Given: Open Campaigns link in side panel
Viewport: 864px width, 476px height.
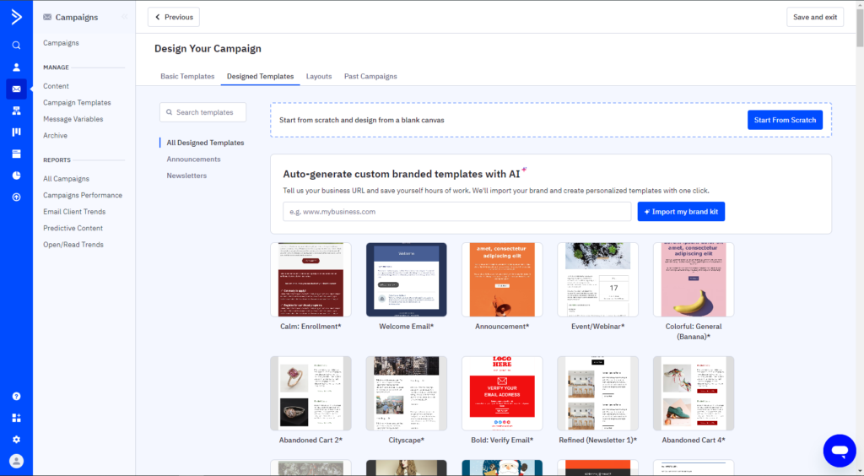Looking at the screenshot, I should [x=61, y=43].
